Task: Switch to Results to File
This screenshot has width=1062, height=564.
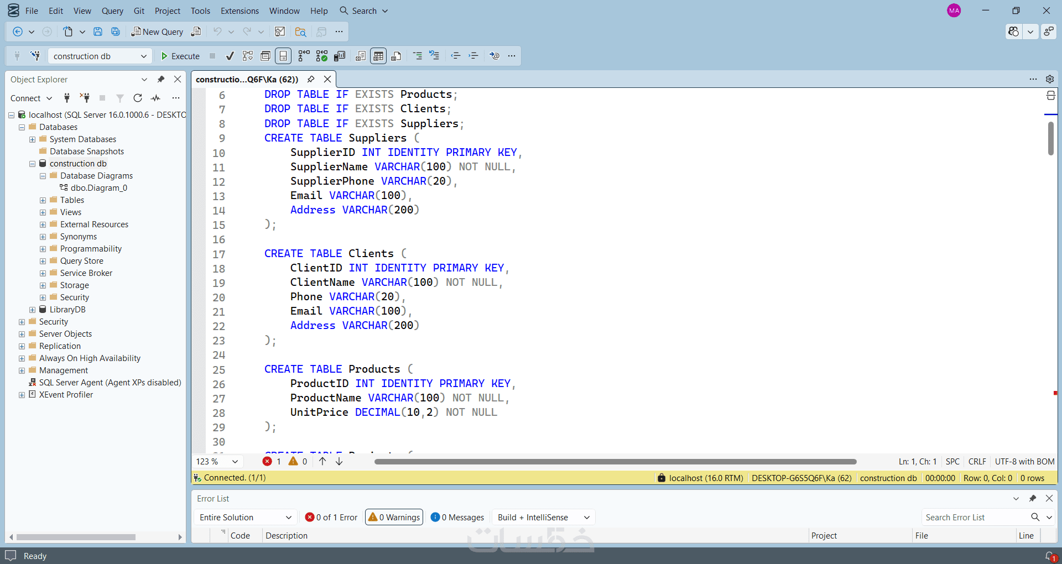Action: pos(396,56)
